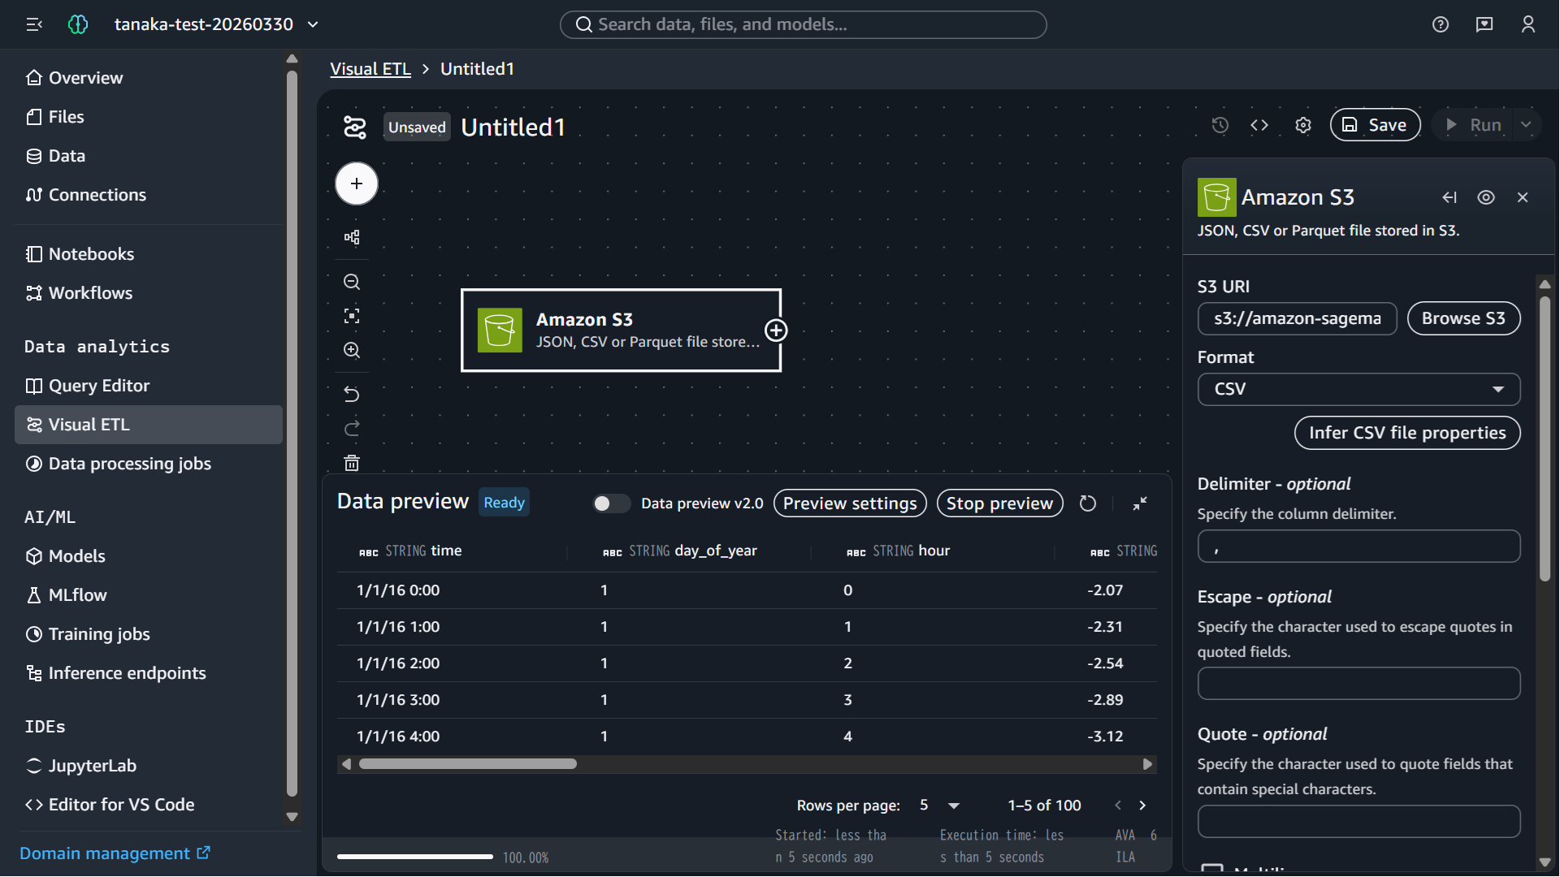Open the help icon in top bar
The width and height of the screenshot is (1560, 877).
(1441, 24)
